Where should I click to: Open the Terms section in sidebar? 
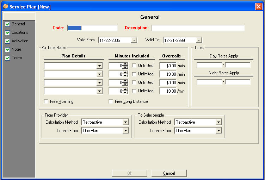(17, 58)
